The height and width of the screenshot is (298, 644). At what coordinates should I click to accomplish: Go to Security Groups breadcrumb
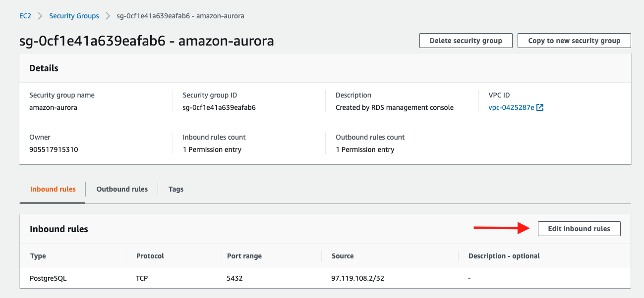point(74,16)
